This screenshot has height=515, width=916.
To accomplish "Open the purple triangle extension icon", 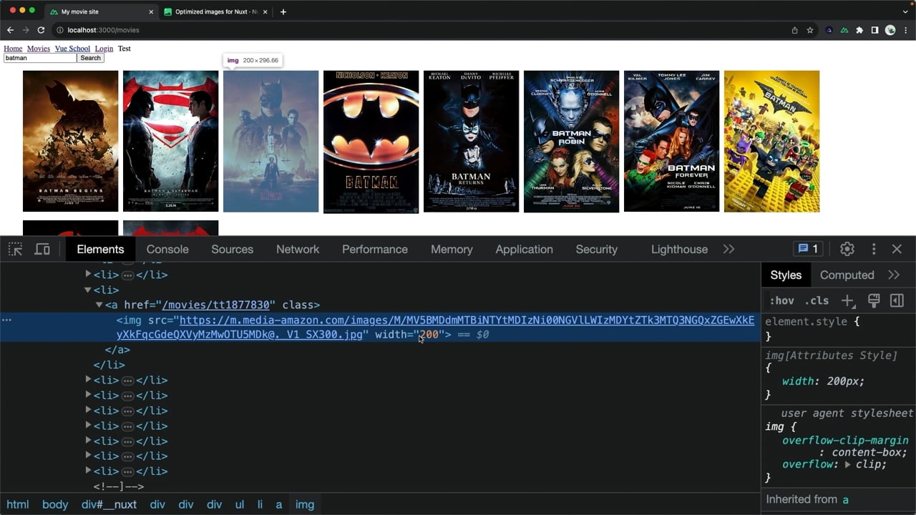I will [x=829, y=30].
